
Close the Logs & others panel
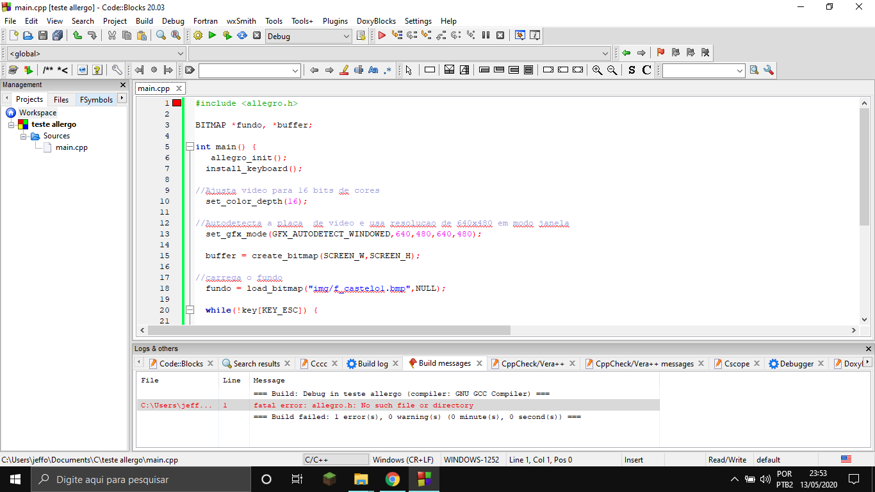pos(869,348)
